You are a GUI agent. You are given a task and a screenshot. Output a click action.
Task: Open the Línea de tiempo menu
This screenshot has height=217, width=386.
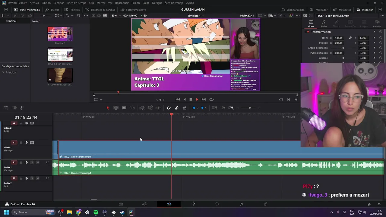pos(77,3)
